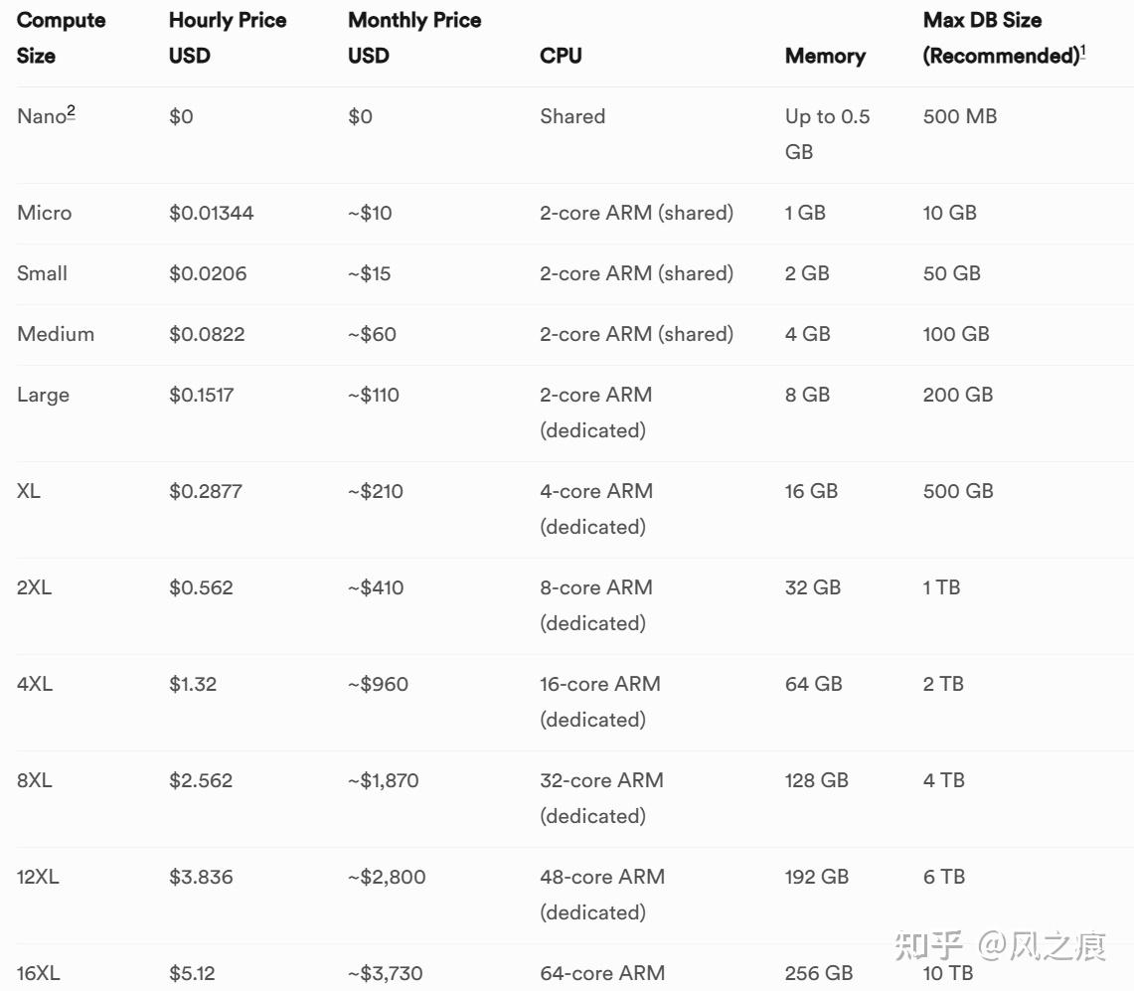Click the Monthly Price USD header

[x=414, y=38]
